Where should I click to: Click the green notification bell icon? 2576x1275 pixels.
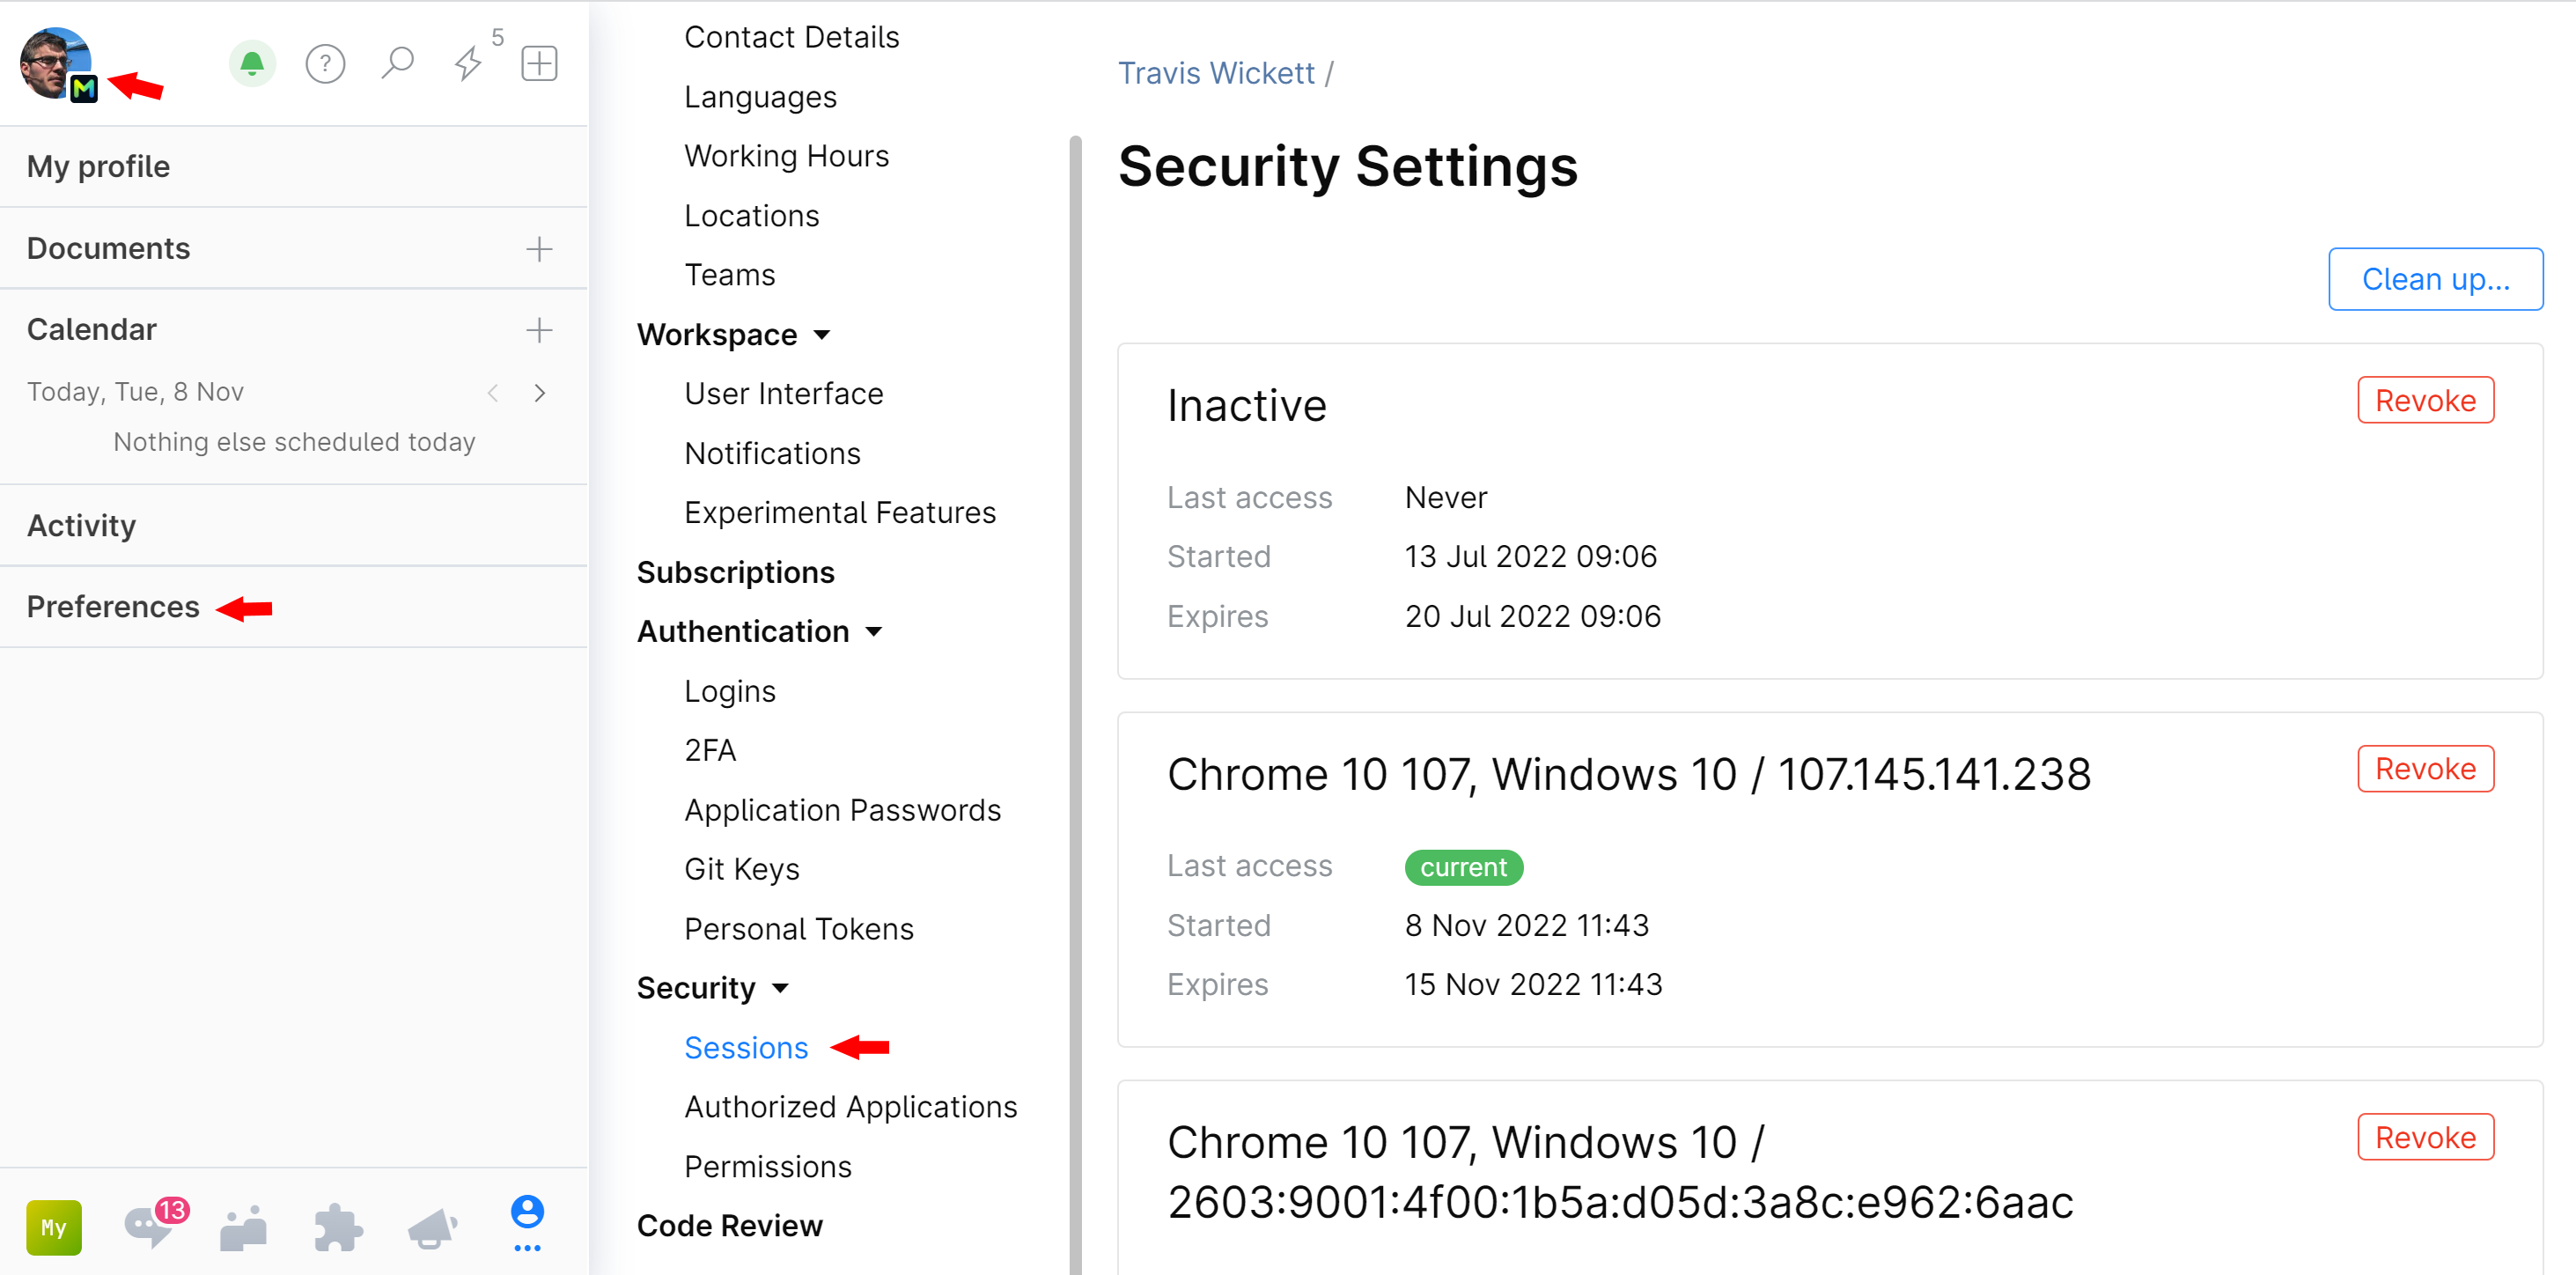[x=252, y=64]
